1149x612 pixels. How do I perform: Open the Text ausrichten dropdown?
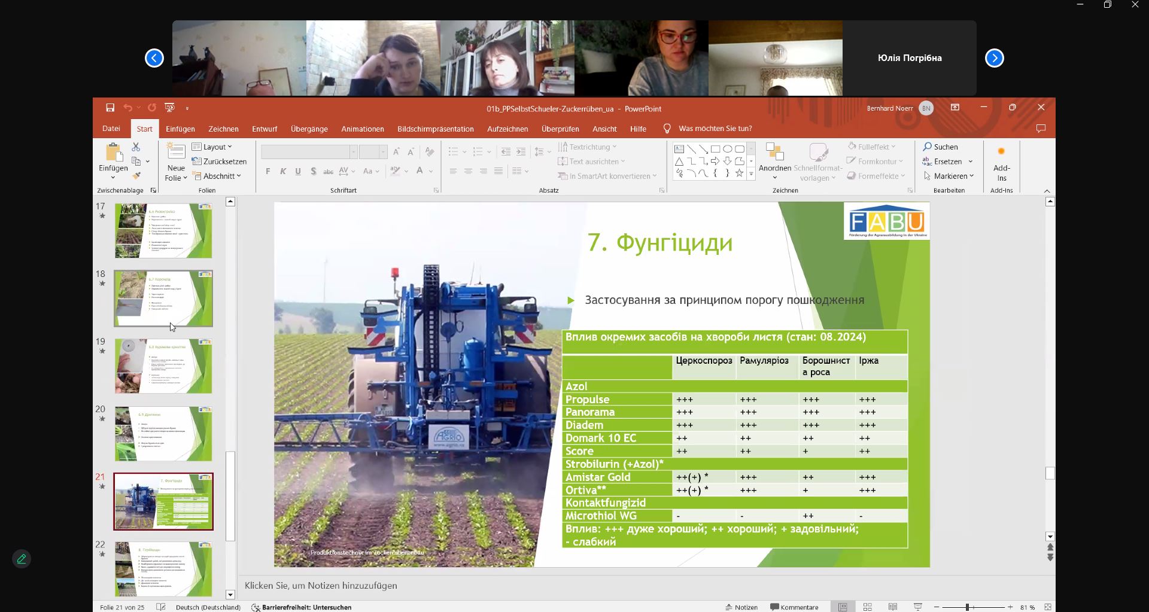[591, 162]
